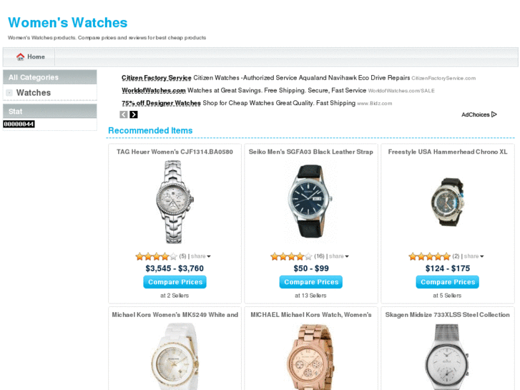Click star rating of Freestyle Hammerhead watch

tap(429, 256)
